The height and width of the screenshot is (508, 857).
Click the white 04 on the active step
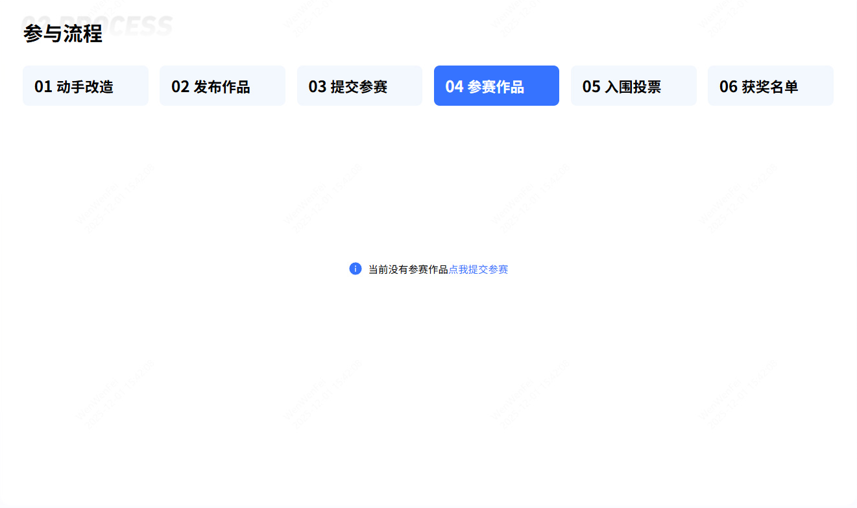coord(454,86)
